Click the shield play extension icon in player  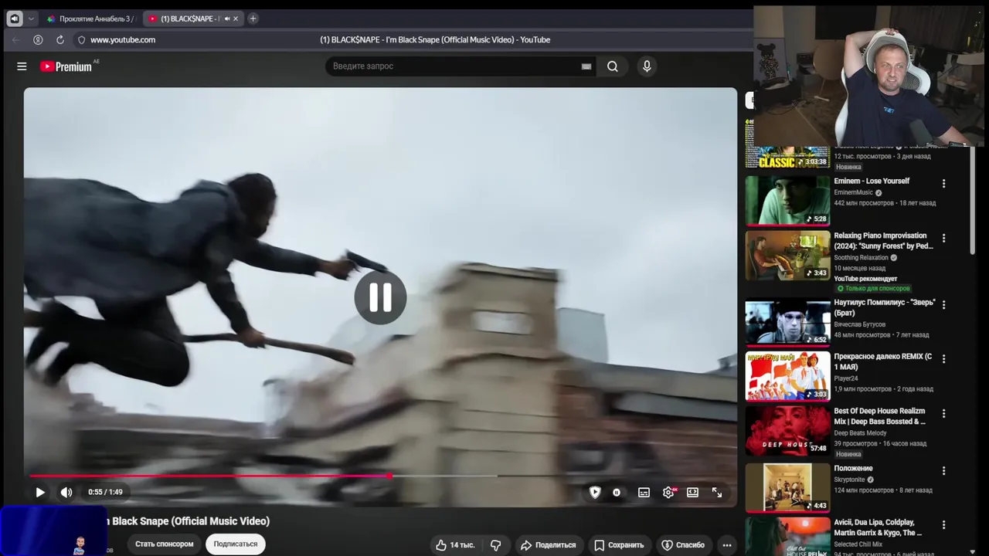595,492
